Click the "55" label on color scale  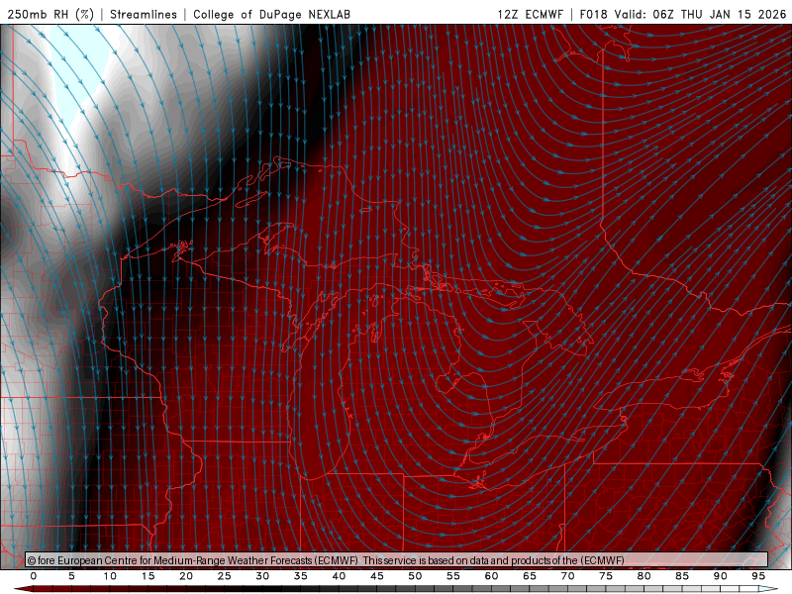[x=453, y=576]
